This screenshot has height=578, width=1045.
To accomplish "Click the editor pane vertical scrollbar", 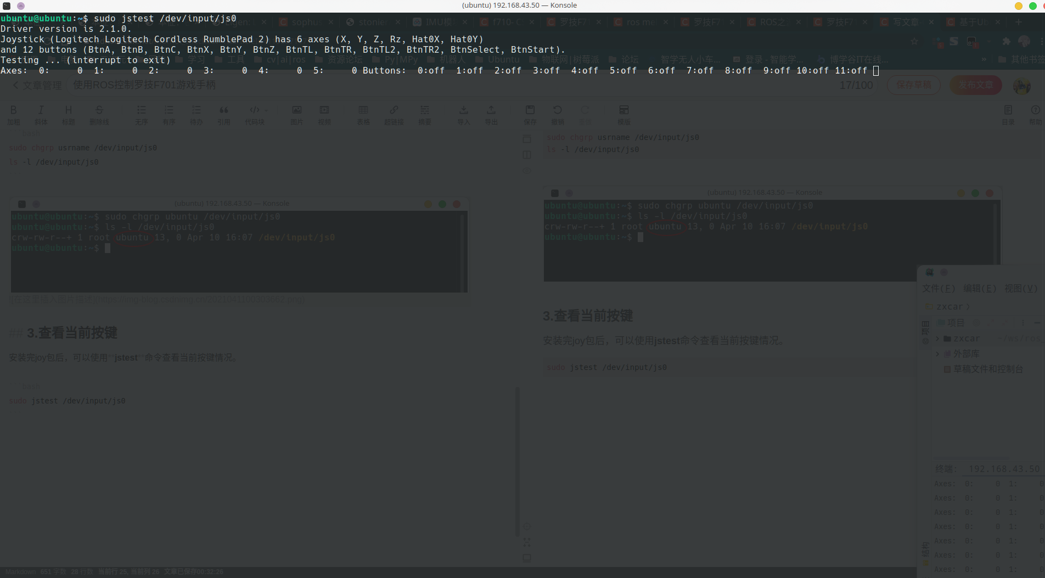I will click(x=517, y=461).
